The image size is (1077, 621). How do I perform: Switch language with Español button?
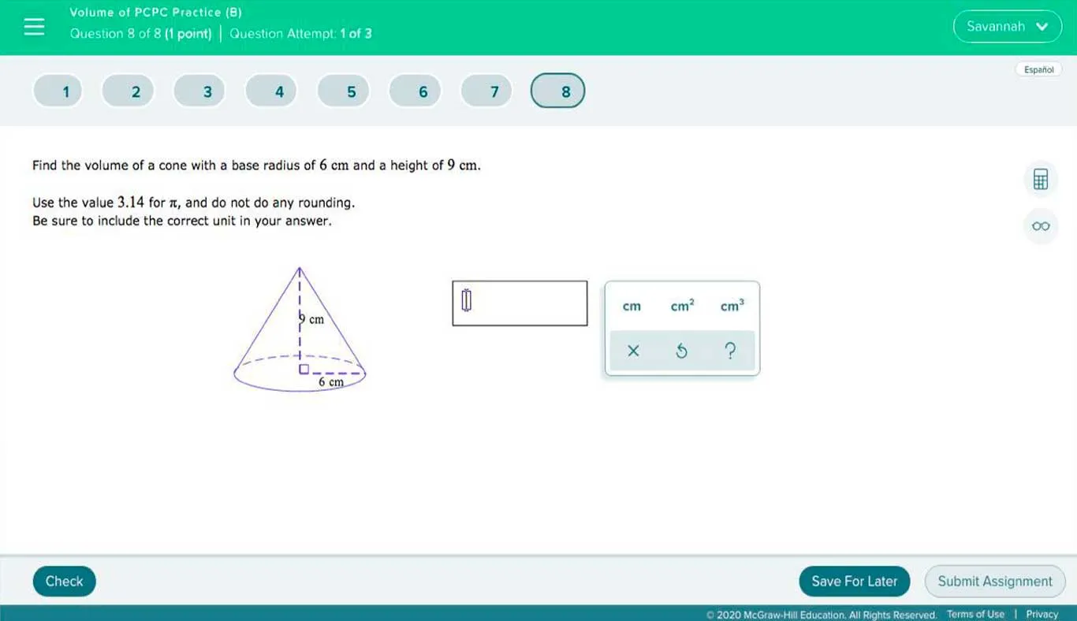point(1038,69)
